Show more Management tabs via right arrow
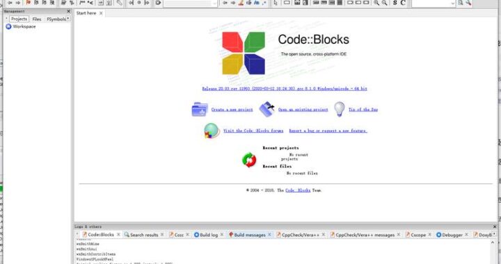 tap(68, 19)
